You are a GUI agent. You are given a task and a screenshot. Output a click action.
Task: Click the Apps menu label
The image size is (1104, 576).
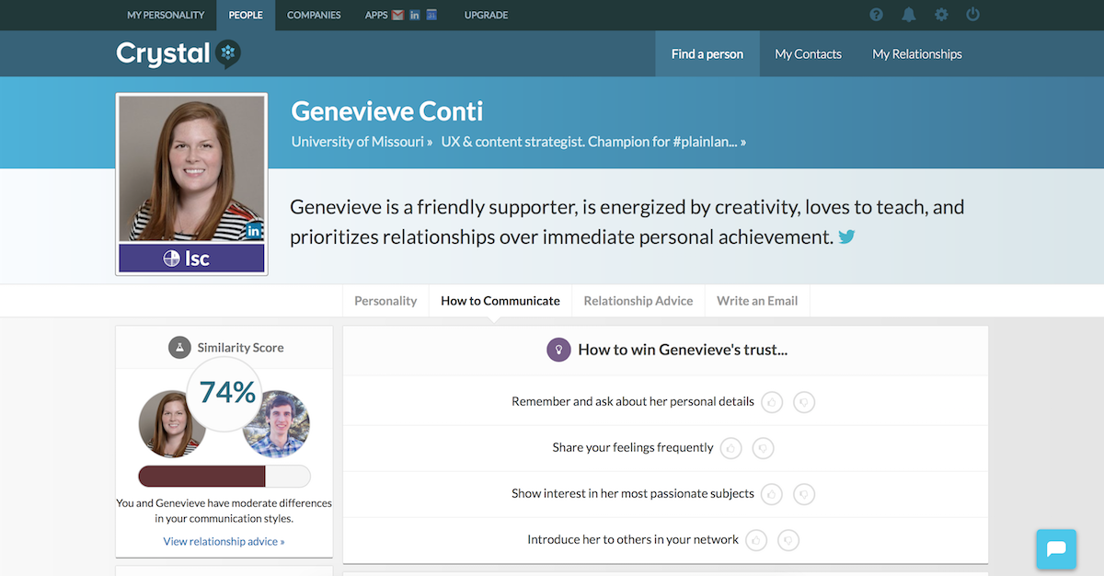tap(376, 15)
